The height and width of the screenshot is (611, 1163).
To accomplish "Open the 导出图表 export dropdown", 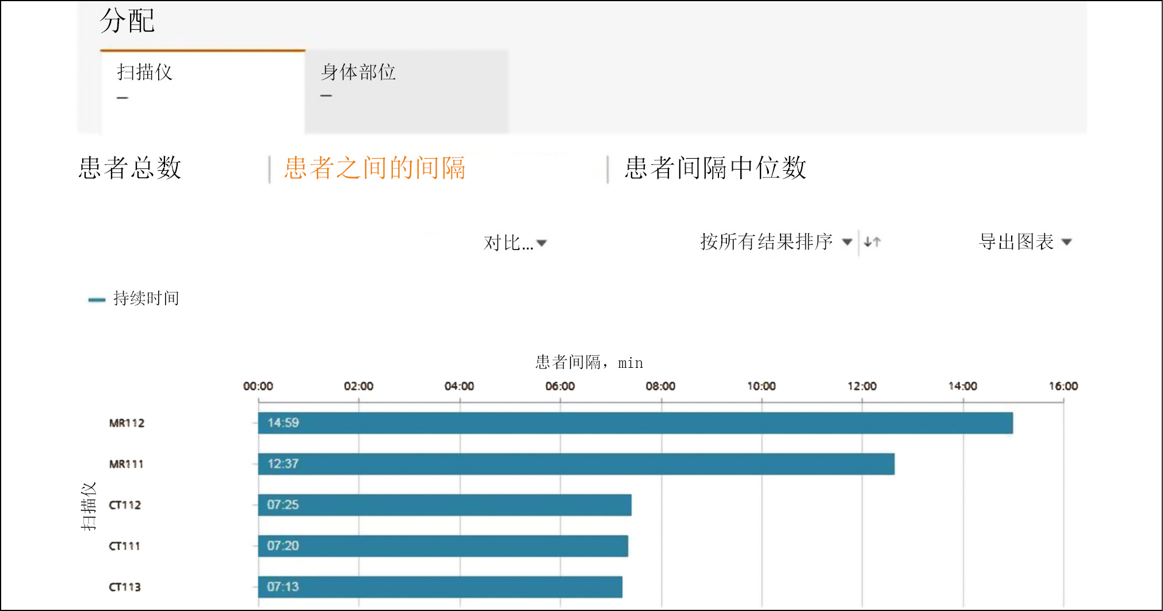I will (x=1024, y=242).
